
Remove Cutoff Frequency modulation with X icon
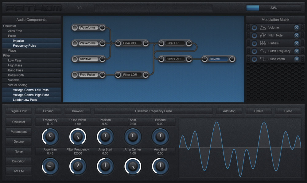click(297, 51)
